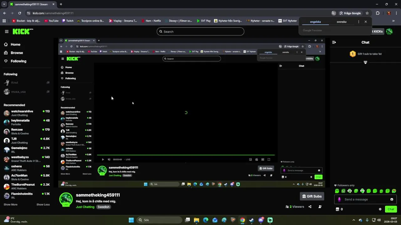
Task: Open the Kick shop points icon
Action: 337,209
